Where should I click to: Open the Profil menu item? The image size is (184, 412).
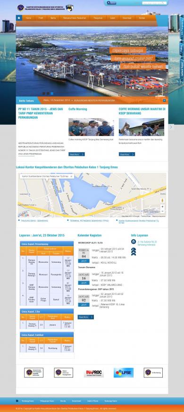click(x=41, y=18)
